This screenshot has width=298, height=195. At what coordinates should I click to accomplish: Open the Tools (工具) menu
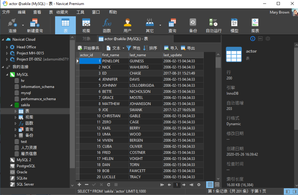click(80, 12)
